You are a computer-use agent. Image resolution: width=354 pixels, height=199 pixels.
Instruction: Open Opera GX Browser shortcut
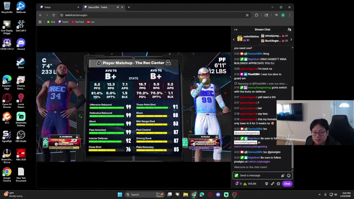click(7, 101)
